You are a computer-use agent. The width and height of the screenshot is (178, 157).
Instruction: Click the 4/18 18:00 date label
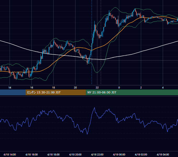click(x=53, y=154)
